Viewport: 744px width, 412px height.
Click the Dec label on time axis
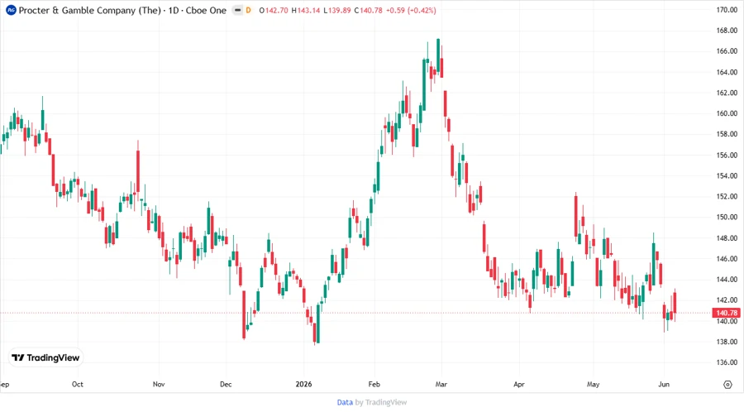[x=226, y=384]
